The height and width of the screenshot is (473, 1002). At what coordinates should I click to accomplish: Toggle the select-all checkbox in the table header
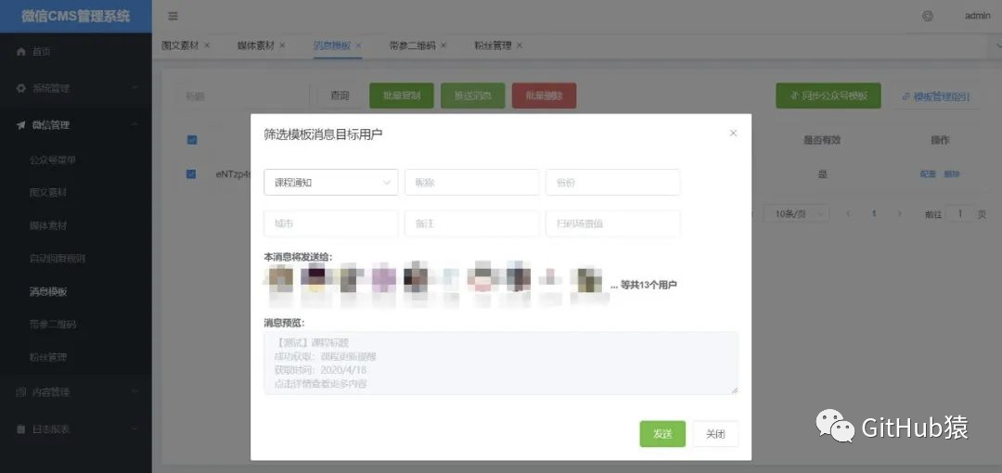tap(192, 140)
